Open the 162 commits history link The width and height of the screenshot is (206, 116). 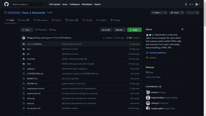click(133, 38)
